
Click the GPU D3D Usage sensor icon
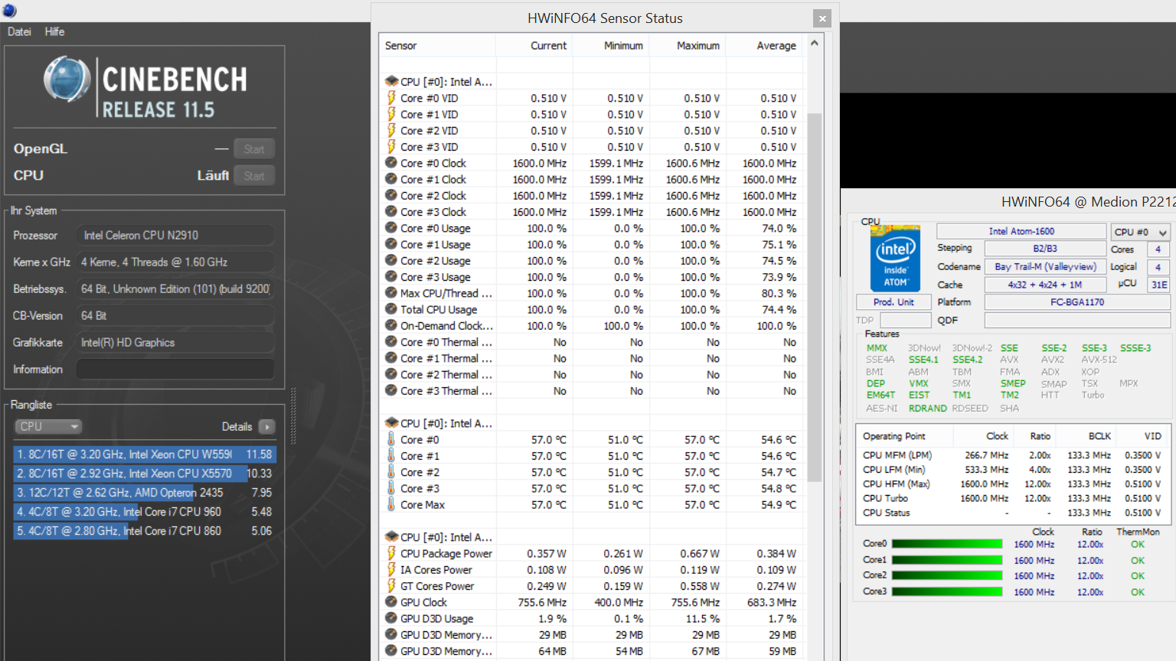[391, 618]
